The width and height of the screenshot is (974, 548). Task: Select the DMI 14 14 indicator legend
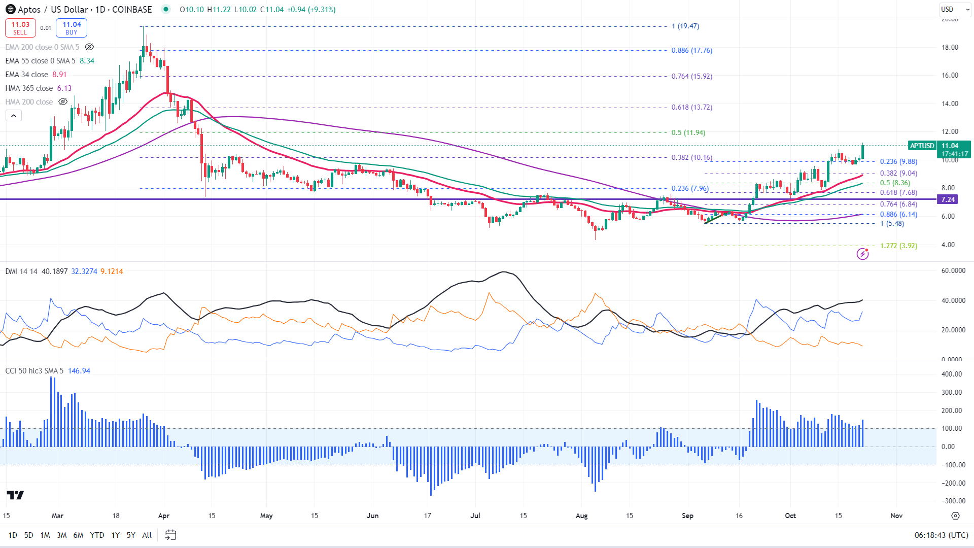pos(21,271)
